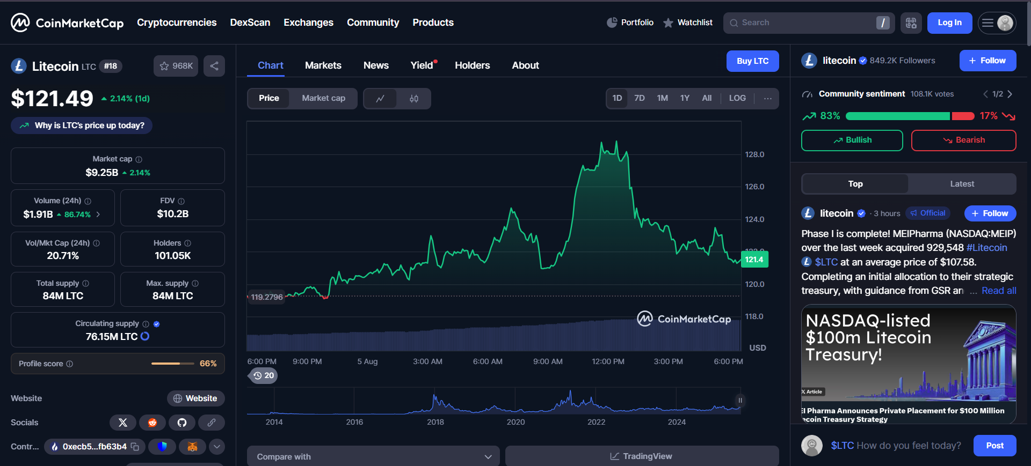
Task: Switch to the About tab
Action: (x=525, y=65)
